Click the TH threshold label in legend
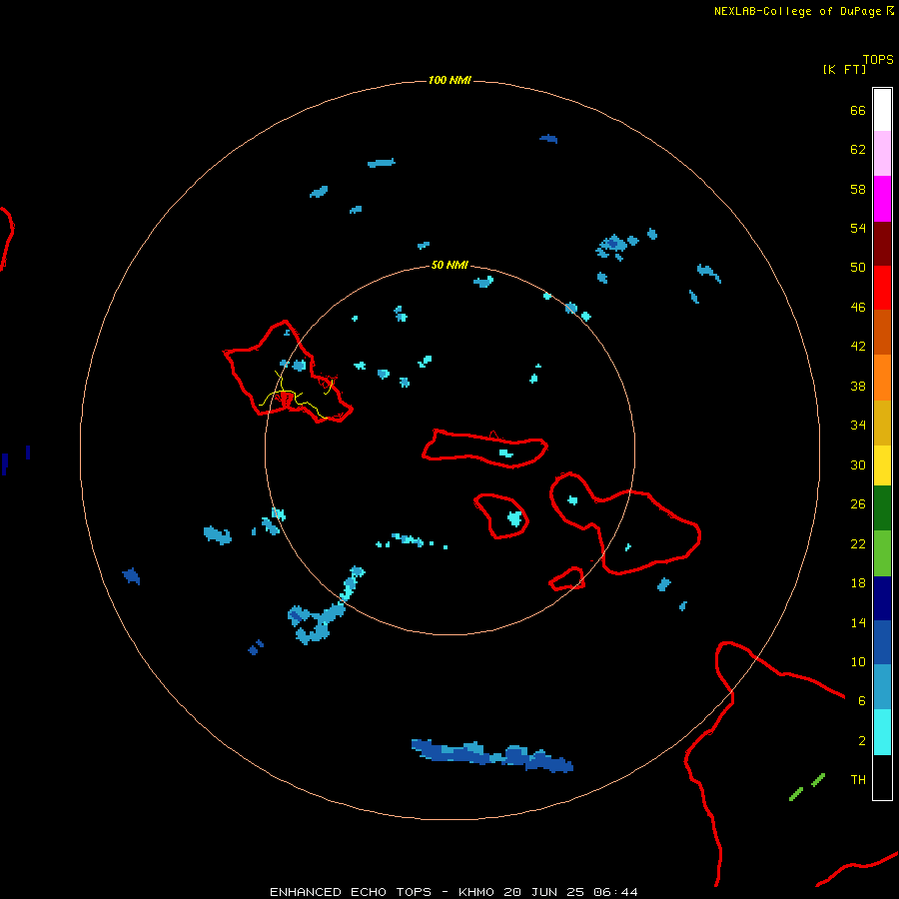The height and width of the screenshot is (899, 899). (x=858, y=780)
